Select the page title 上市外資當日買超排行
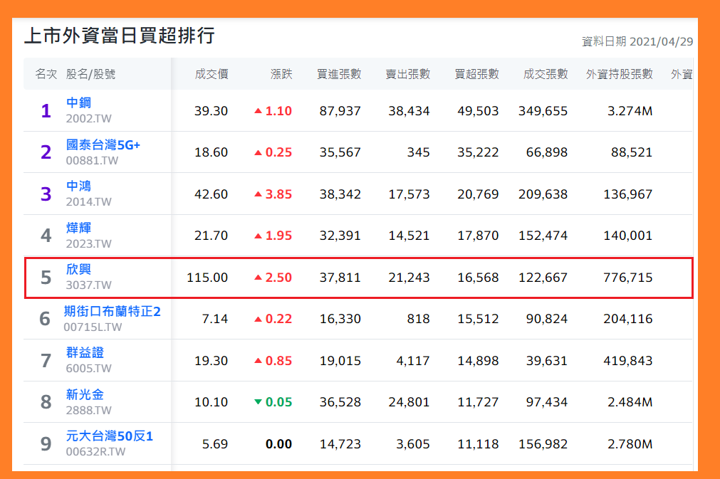720x479 pixels. pos(120,36)
